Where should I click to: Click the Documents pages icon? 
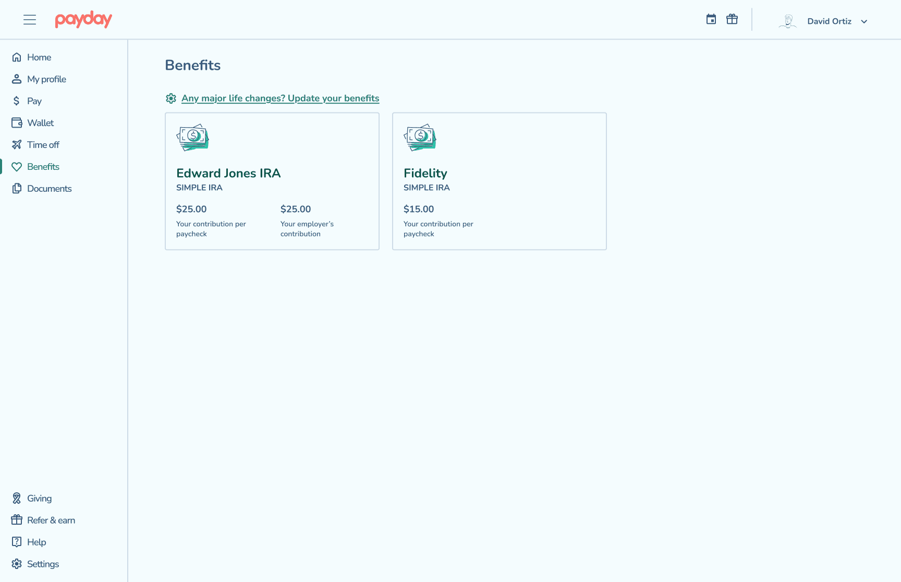[x=17, y=189]
